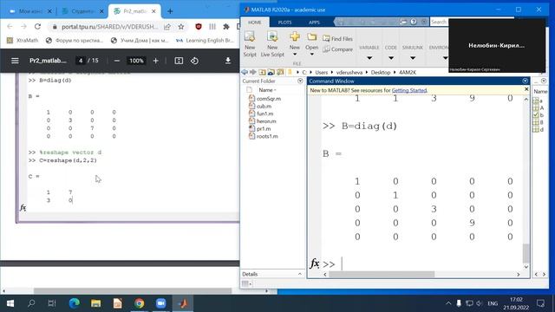Expand the Details panel chevron
The width and height of the screenshot is (555, 312).
(x=300, y=274)
